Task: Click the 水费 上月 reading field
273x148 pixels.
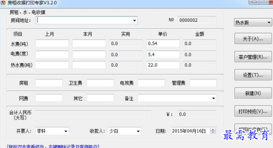Action: (52, 44)
